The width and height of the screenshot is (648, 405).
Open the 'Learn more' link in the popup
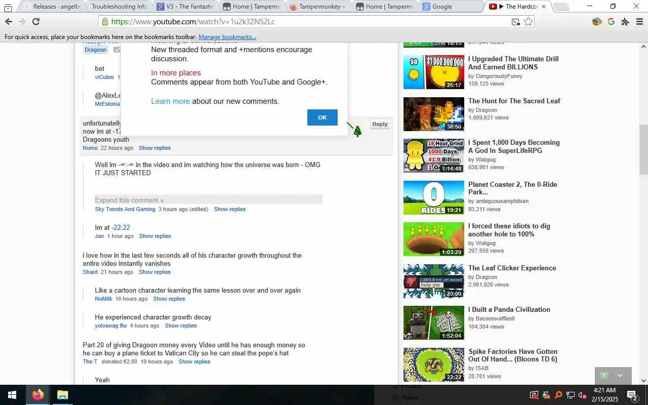tap(171, 101)
